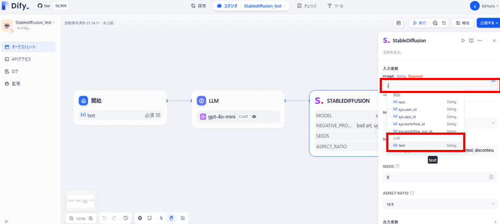Expand the 公開する publish dropdown

click(488, 23)
